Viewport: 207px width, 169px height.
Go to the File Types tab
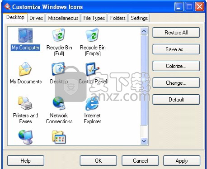94,18
